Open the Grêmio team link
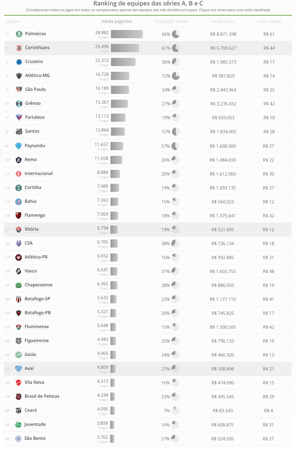Image resolution: width=295 pixels, height=451 pixels. (33, 103)
